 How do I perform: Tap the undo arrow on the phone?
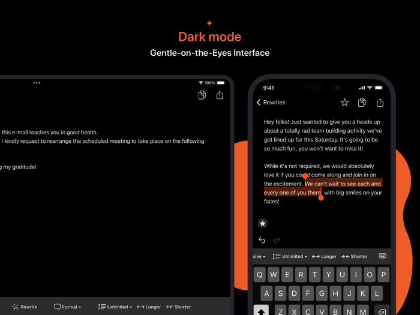point(262,240)
